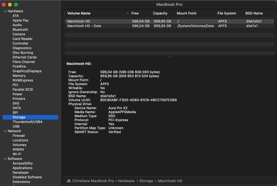Click the File System column header
The image size is (277, 186).
tap(227, 13)
